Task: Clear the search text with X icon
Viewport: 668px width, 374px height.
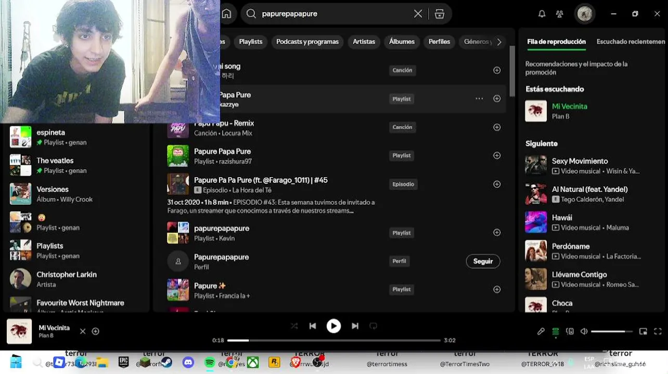Action: pyautogui.click(x=418, y=14)
